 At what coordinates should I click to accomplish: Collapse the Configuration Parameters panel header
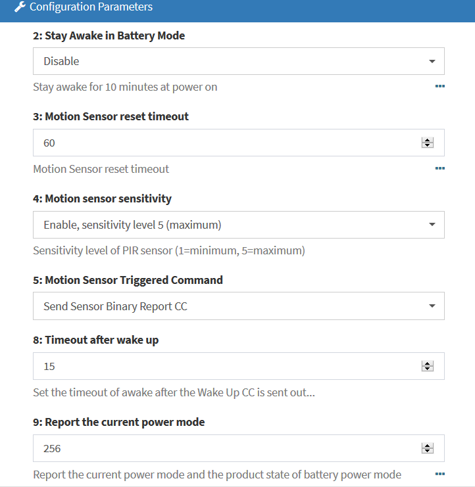pyautogui.click(x=237, y=8)
